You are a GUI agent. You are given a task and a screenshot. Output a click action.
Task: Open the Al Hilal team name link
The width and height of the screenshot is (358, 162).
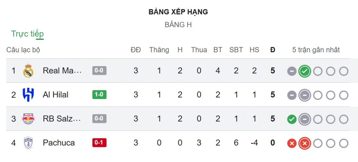pos(55,95)
